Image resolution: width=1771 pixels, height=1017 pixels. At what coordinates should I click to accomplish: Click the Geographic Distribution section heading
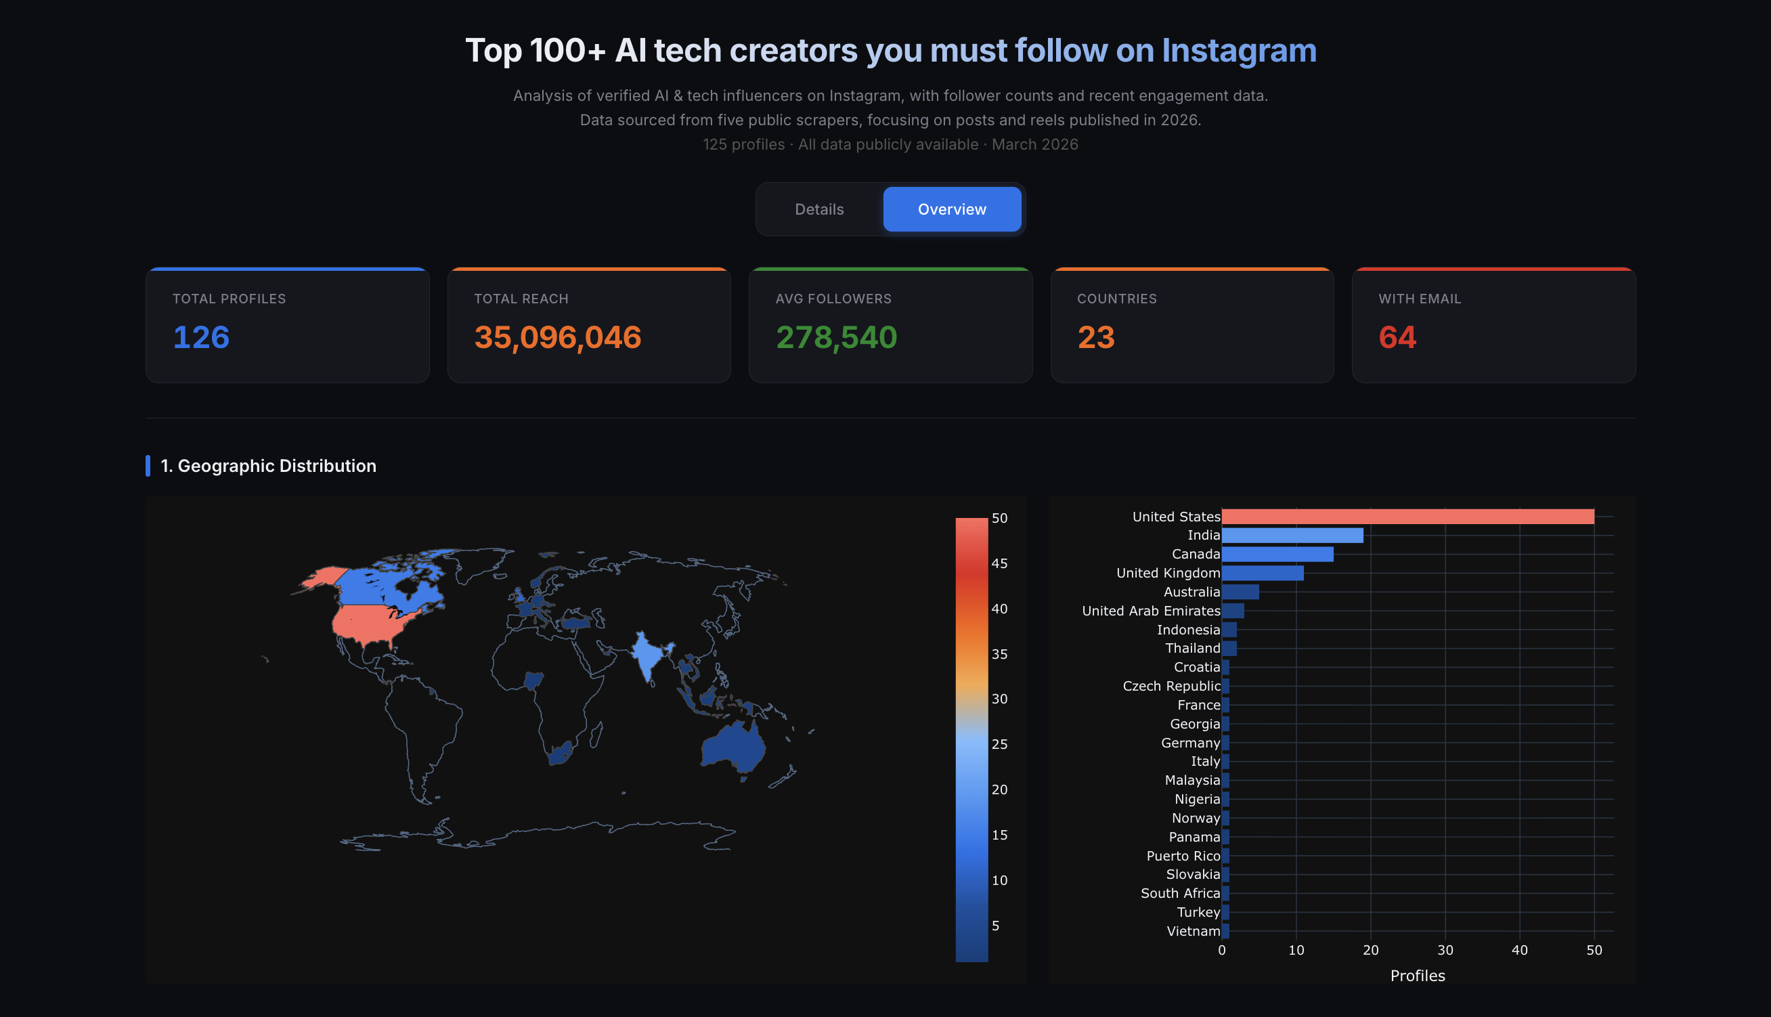pyautogui.click(x=268, y=466)
